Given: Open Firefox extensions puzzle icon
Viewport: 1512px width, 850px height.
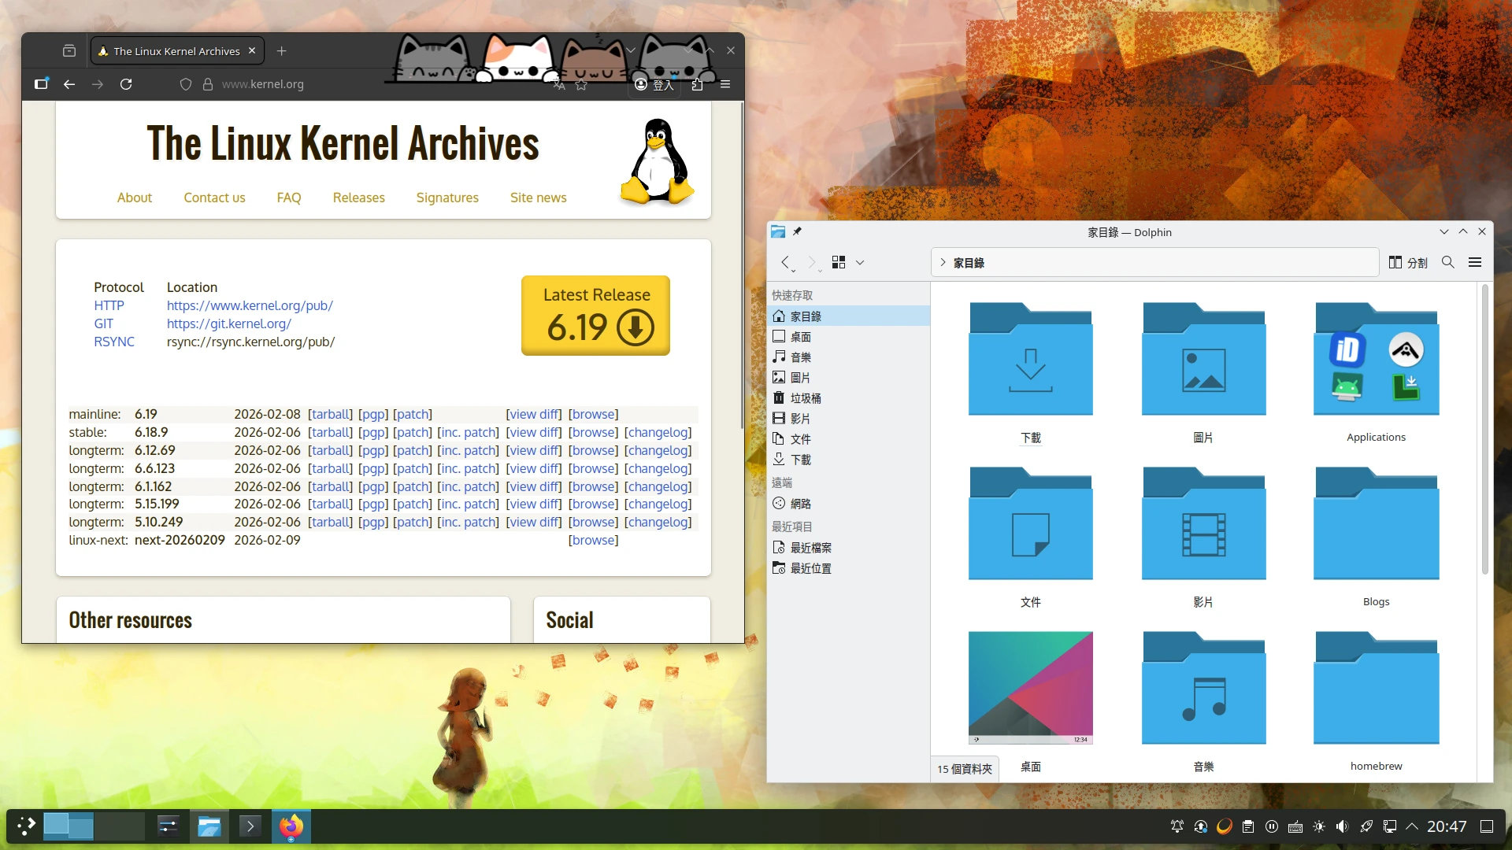Looking at the screenshot, I should click(697, 84).
